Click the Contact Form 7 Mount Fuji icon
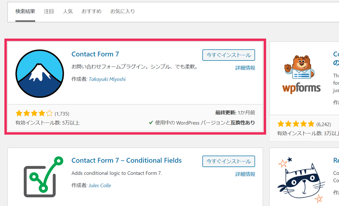The width and height of the screenshot is (339, 206). point(40,73)
